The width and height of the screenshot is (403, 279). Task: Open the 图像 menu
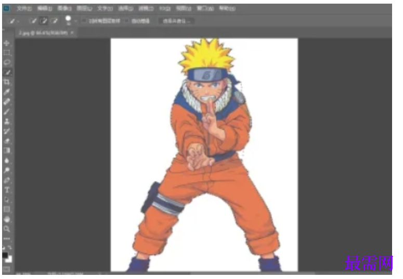tap(64, 8)
